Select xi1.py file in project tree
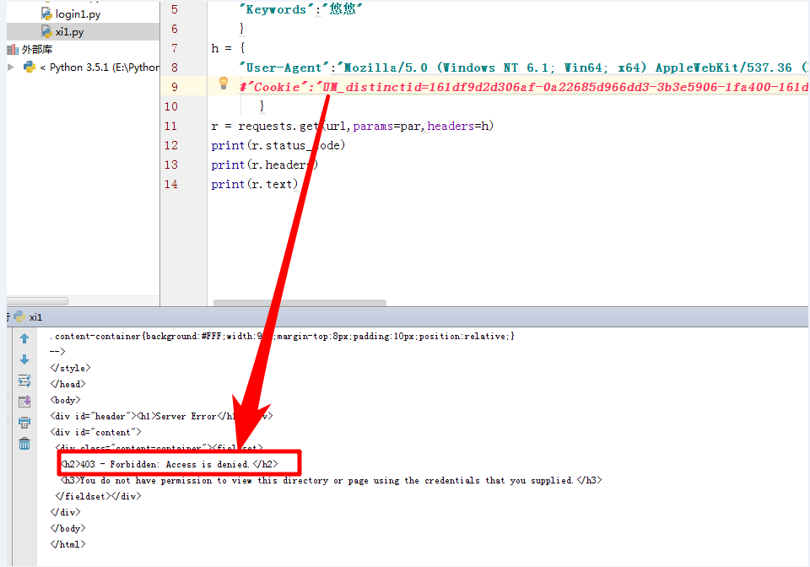 [69, 32]
